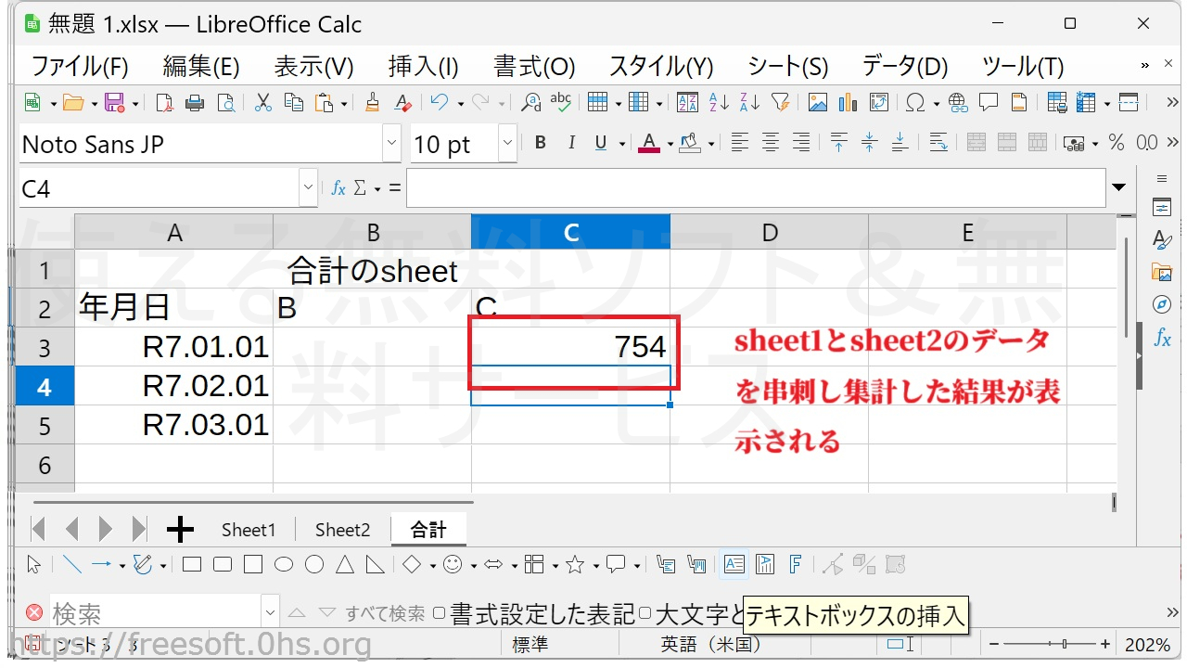Click inside the 検索 search field

[x=156, y=613]
